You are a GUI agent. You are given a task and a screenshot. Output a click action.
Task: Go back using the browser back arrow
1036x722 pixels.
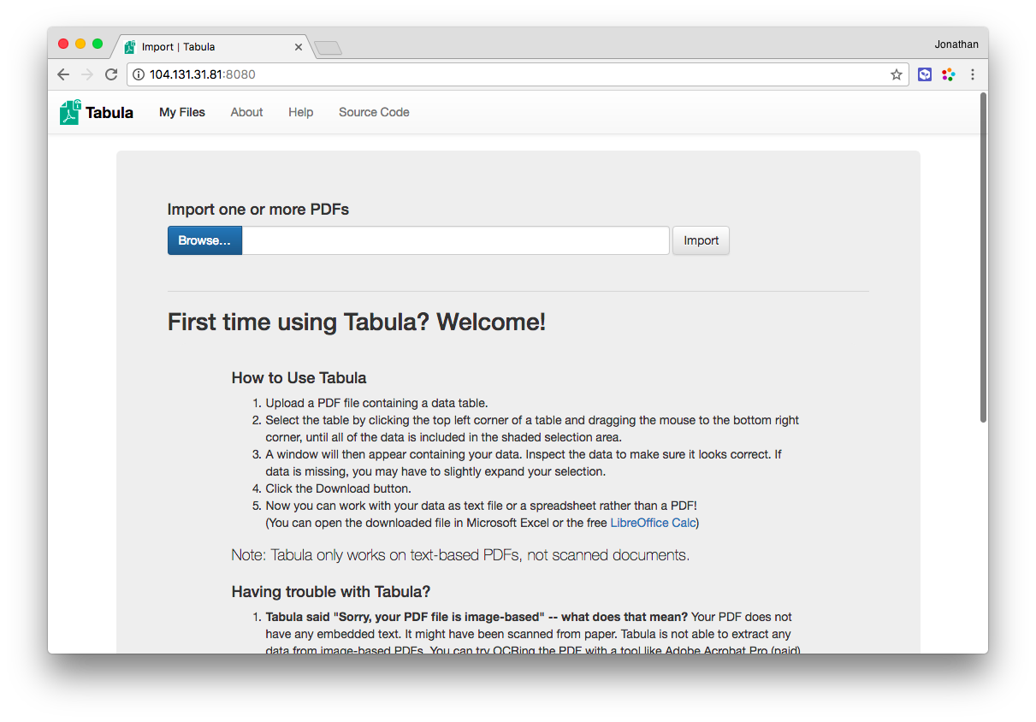63,74
